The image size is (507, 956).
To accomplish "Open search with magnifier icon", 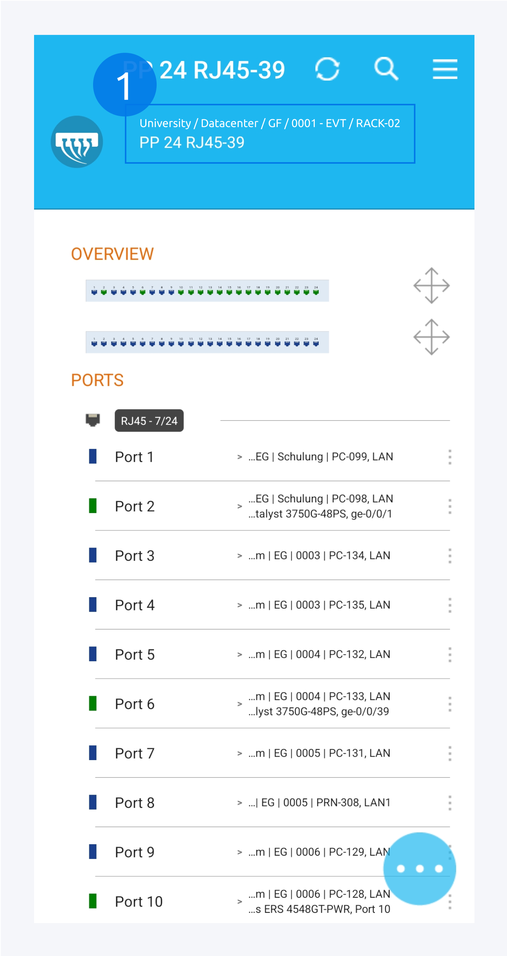I will point(386,69).
